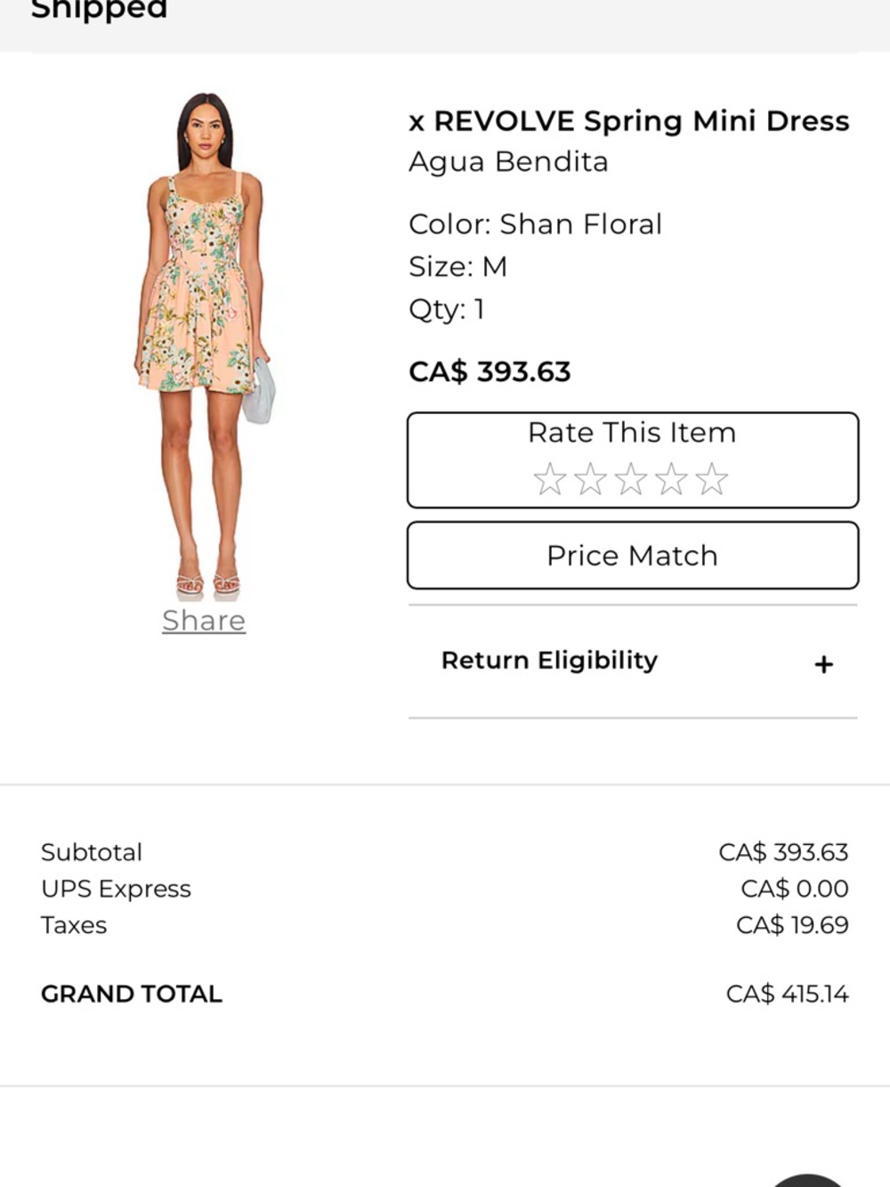Click the fourth rating star
This screenshot has height=1187, width=890.
point(673,478)
